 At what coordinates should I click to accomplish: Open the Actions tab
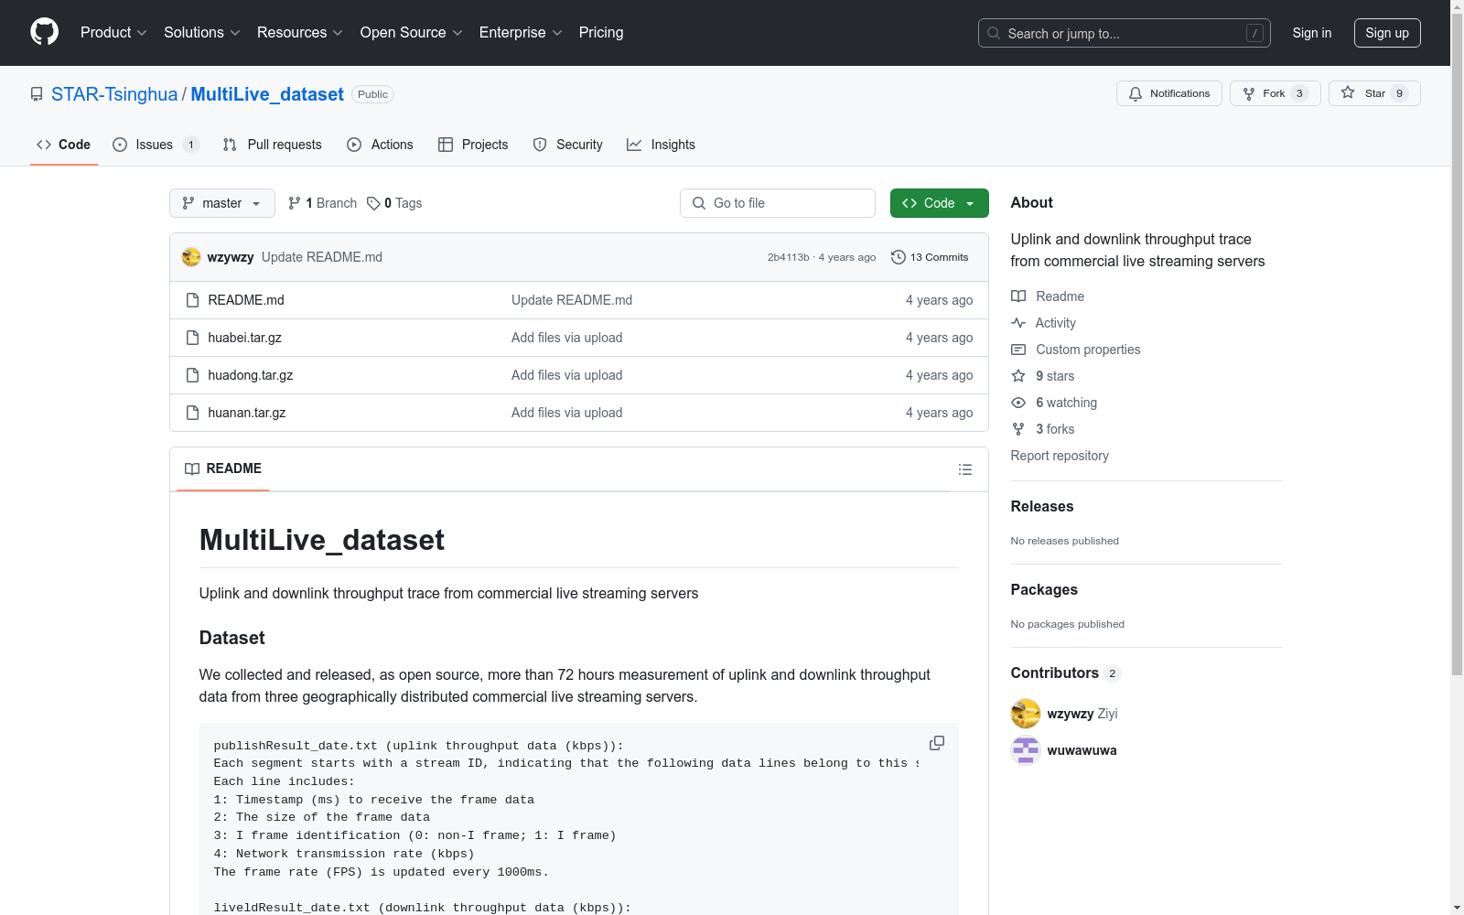(x=381, y=145)
